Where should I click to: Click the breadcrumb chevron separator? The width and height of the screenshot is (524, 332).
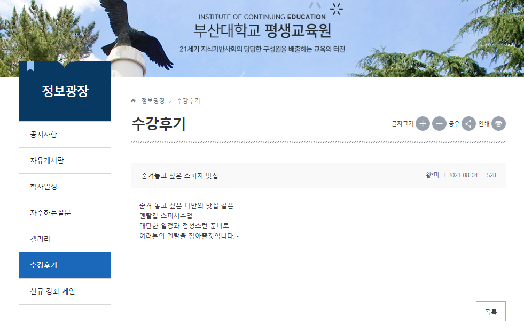[170, 101]
